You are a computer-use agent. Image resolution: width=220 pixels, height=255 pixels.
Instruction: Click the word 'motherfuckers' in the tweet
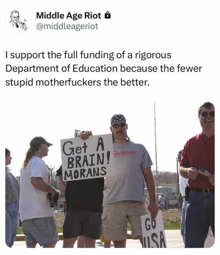click(68, 82)
